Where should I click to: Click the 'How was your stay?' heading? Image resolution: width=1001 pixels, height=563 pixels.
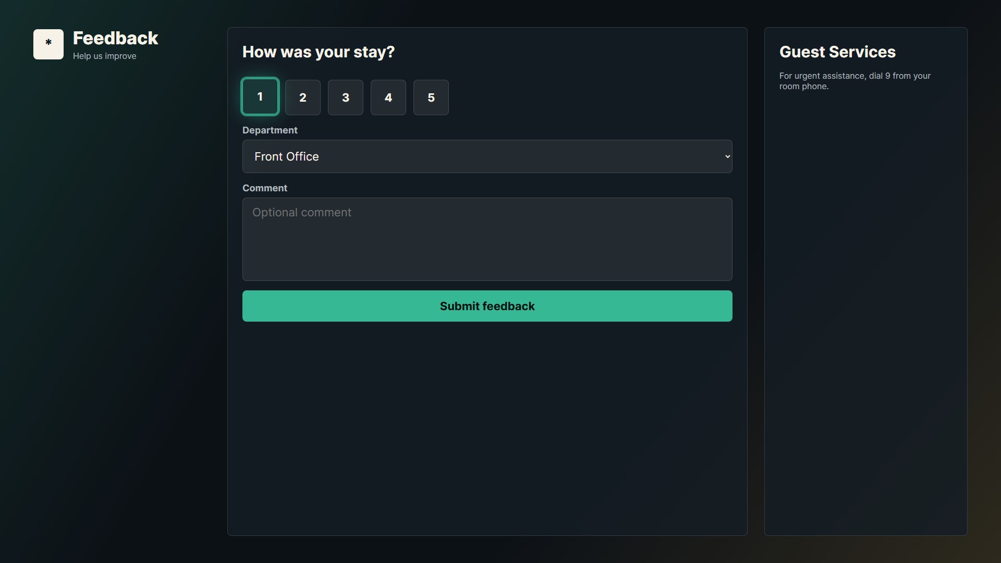tap(319, 52)
